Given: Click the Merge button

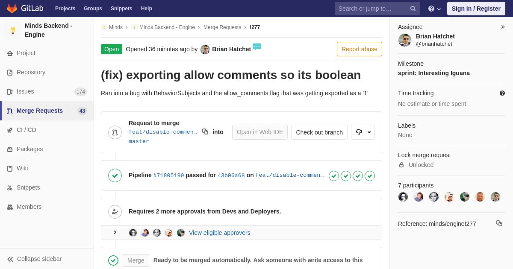Looking at the screenshot, I should pyautogui.click(x=136, y=260).
